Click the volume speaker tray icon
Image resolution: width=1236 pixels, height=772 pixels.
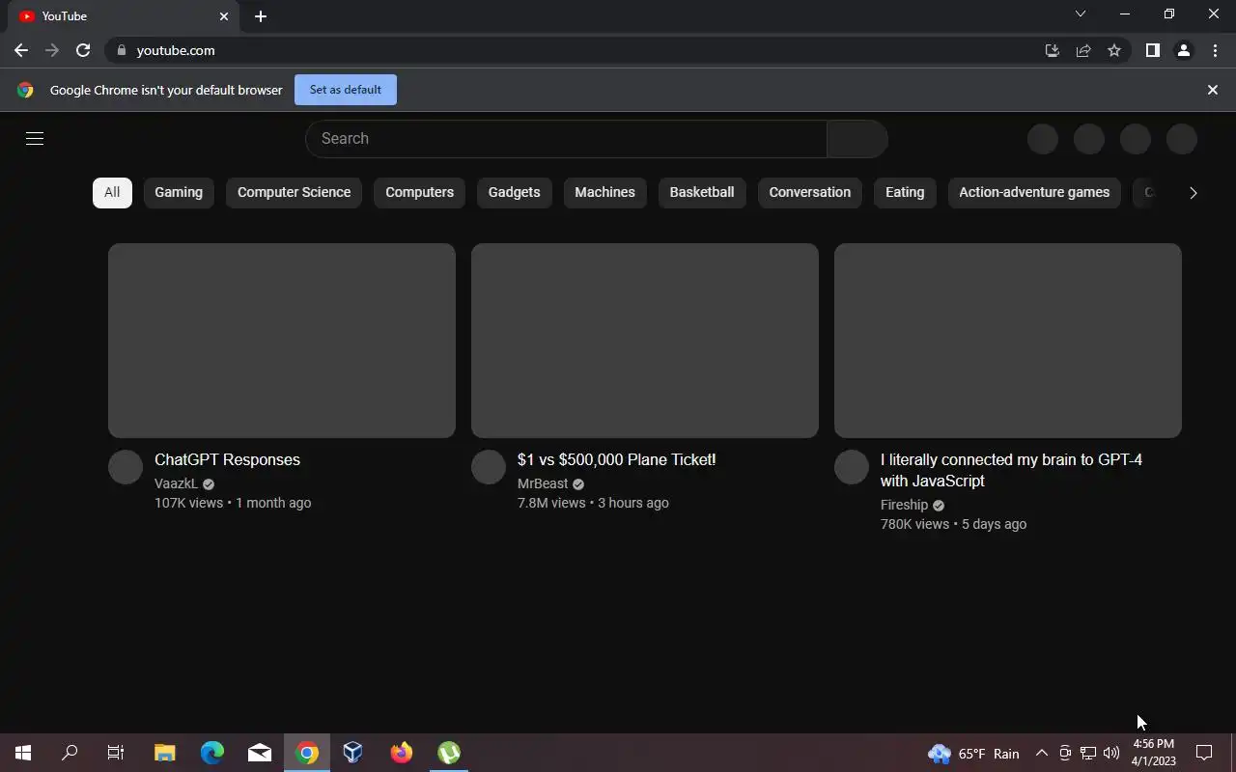tap(1111, 754)
